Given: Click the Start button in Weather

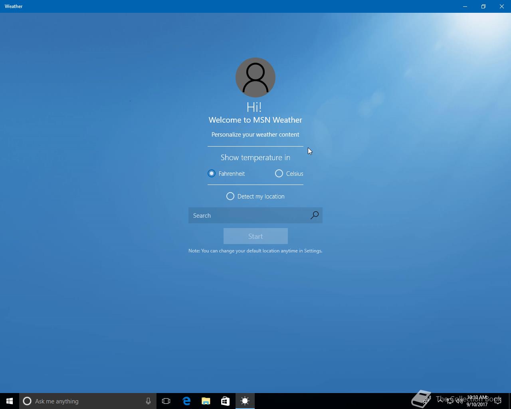Looking at the screenshot, I should [255, 236].
